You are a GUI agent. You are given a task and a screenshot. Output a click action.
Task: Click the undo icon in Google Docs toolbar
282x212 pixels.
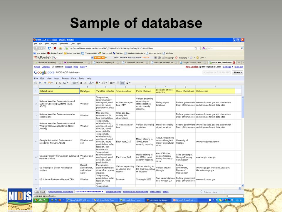tap(40, 83)
